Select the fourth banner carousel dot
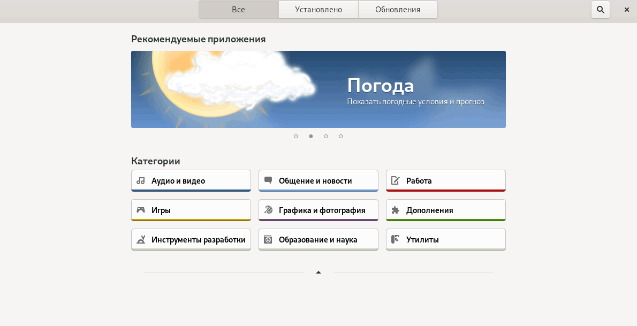 click(x=341, y=136)
